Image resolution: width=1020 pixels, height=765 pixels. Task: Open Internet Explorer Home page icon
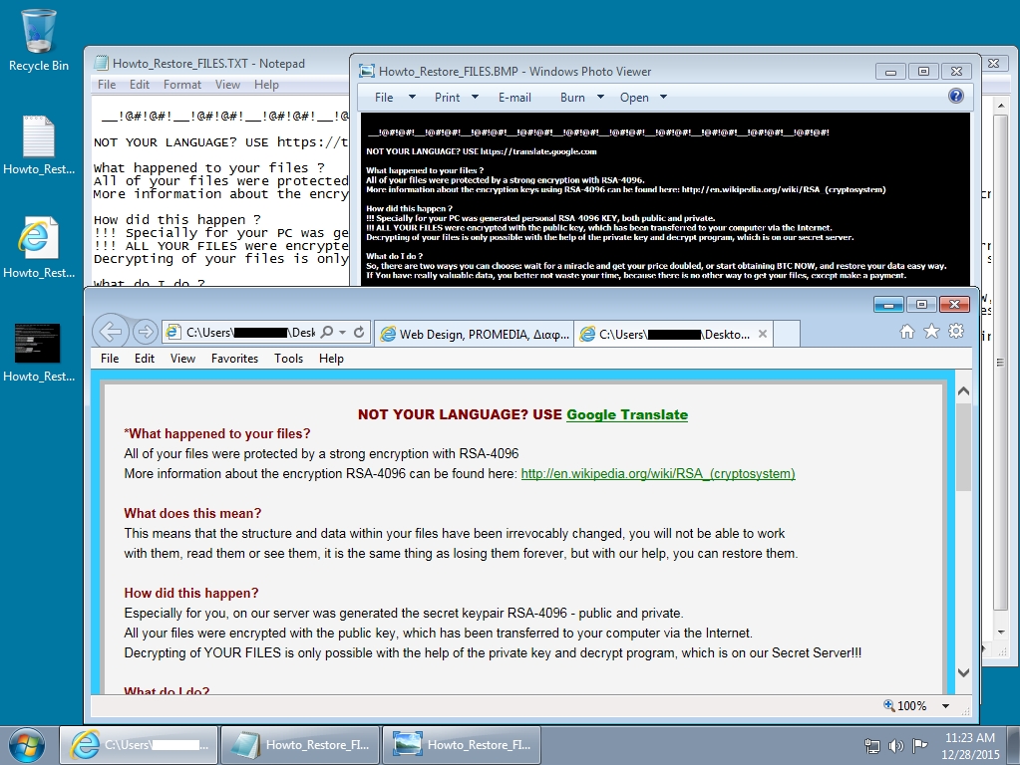click(906, 332)
